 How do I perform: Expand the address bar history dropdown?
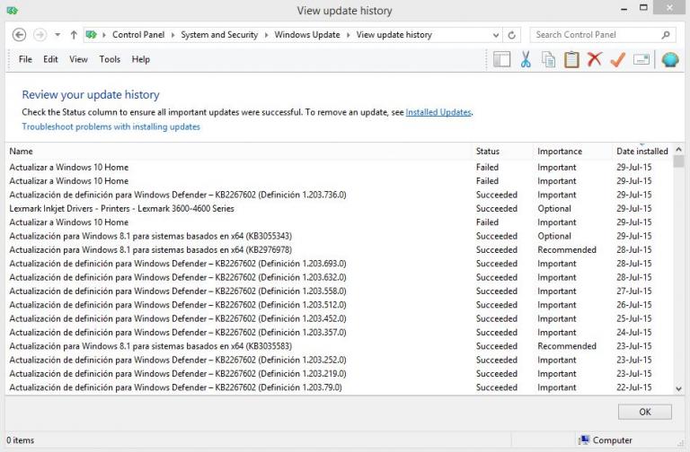pyautogui.click(x=495, y=35)
